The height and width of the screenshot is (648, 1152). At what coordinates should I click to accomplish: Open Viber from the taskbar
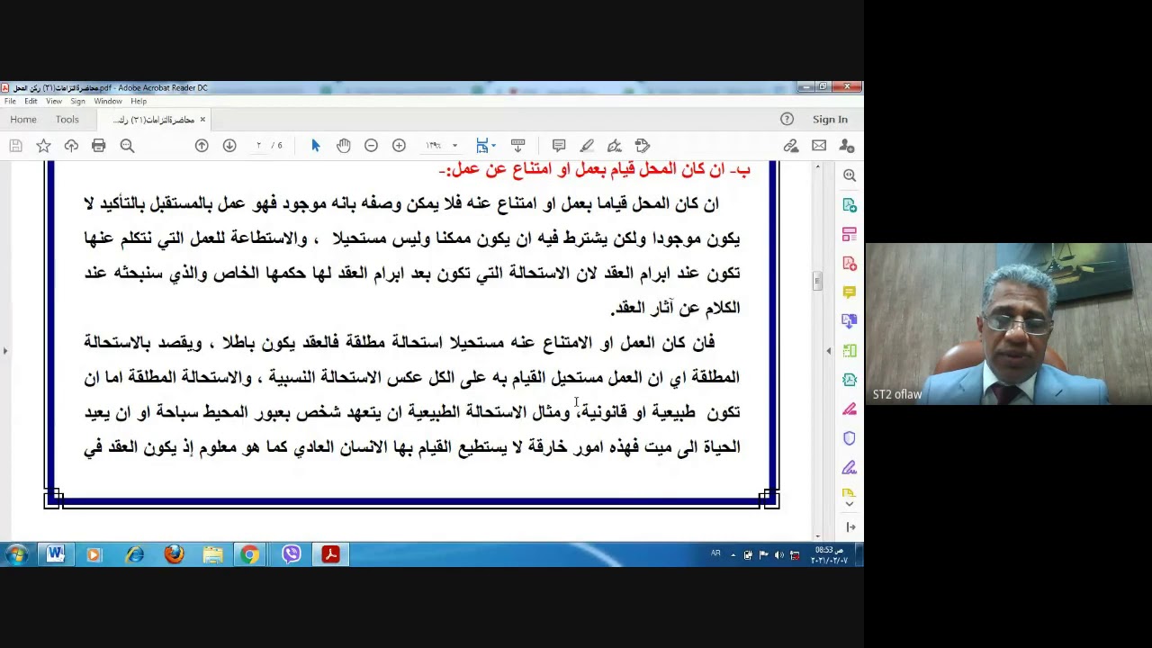coord(291,554)
